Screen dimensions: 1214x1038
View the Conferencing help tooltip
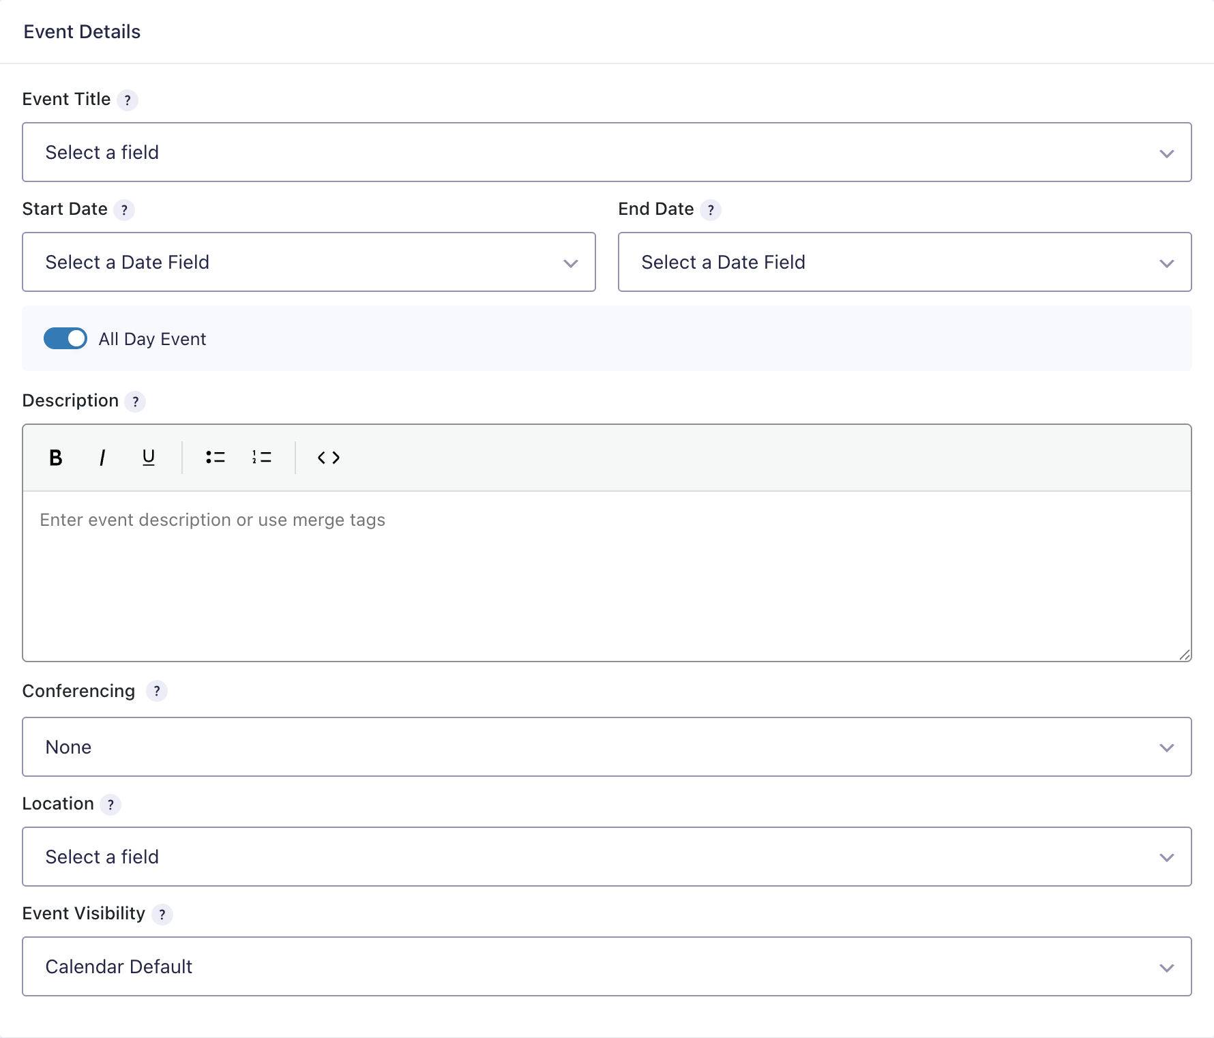(x=157, y=692)
